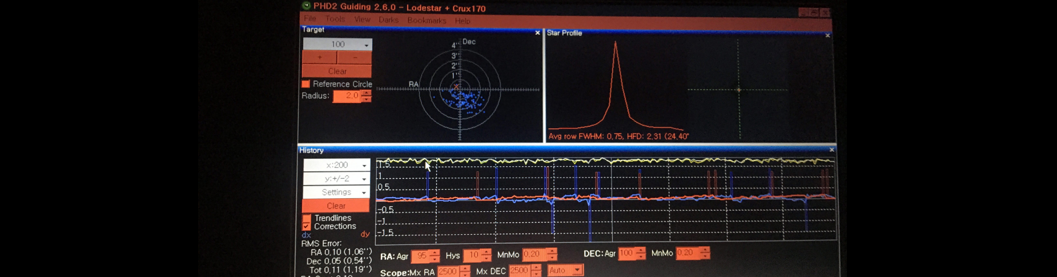Click the RA Agr aggressiveness spinner
This screenshot has width=1057, height=277.
(x=425, y=256)
